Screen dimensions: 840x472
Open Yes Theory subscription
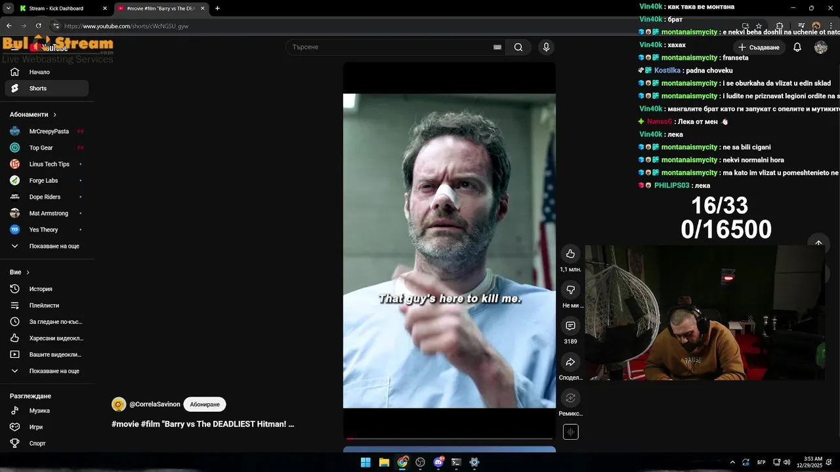(x=47, y=230)
